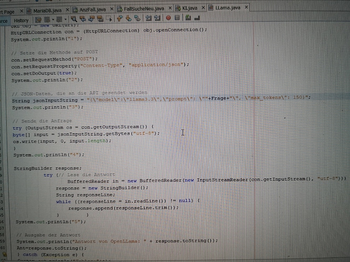This screenshot has width=350, height=262.
Task: Toggle Highlight Search icon
Action: (100, 19)
